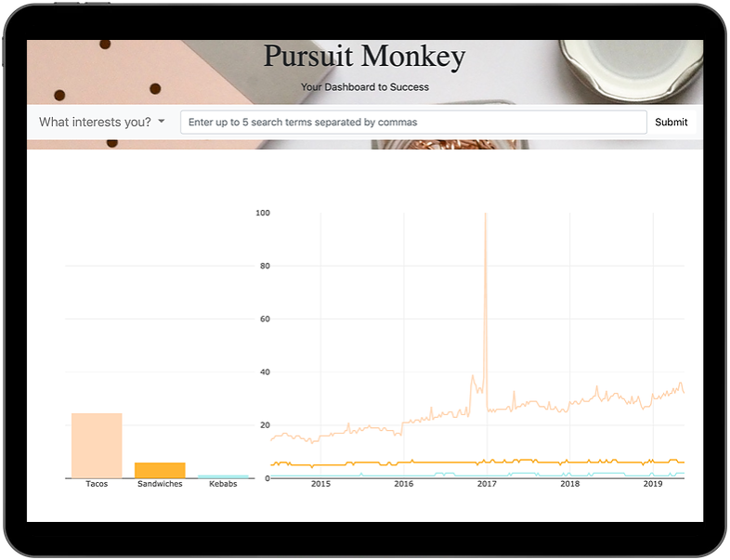Click the dropdown caret arrow beside interests
730x560 pixels.
coord(162,121)
